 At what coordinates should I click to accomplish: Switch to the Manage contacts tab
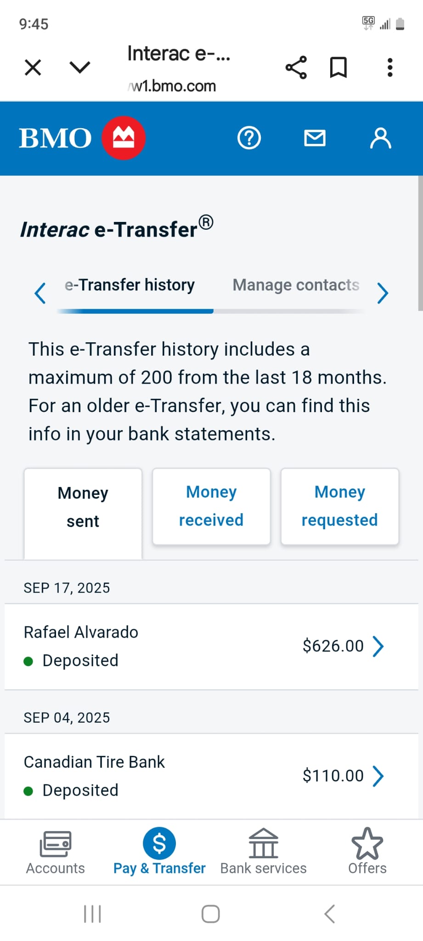pos(296,285)
